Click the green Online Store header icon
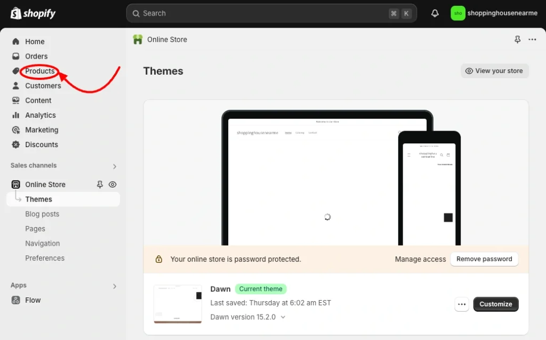Viewport: 546px width, 340px height. tap(138, 39)
